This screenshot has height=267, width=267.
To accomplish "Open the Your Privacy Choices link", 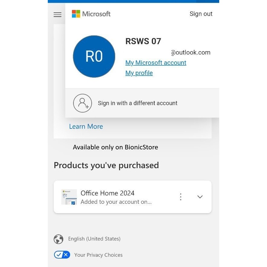I will [98, 255].
